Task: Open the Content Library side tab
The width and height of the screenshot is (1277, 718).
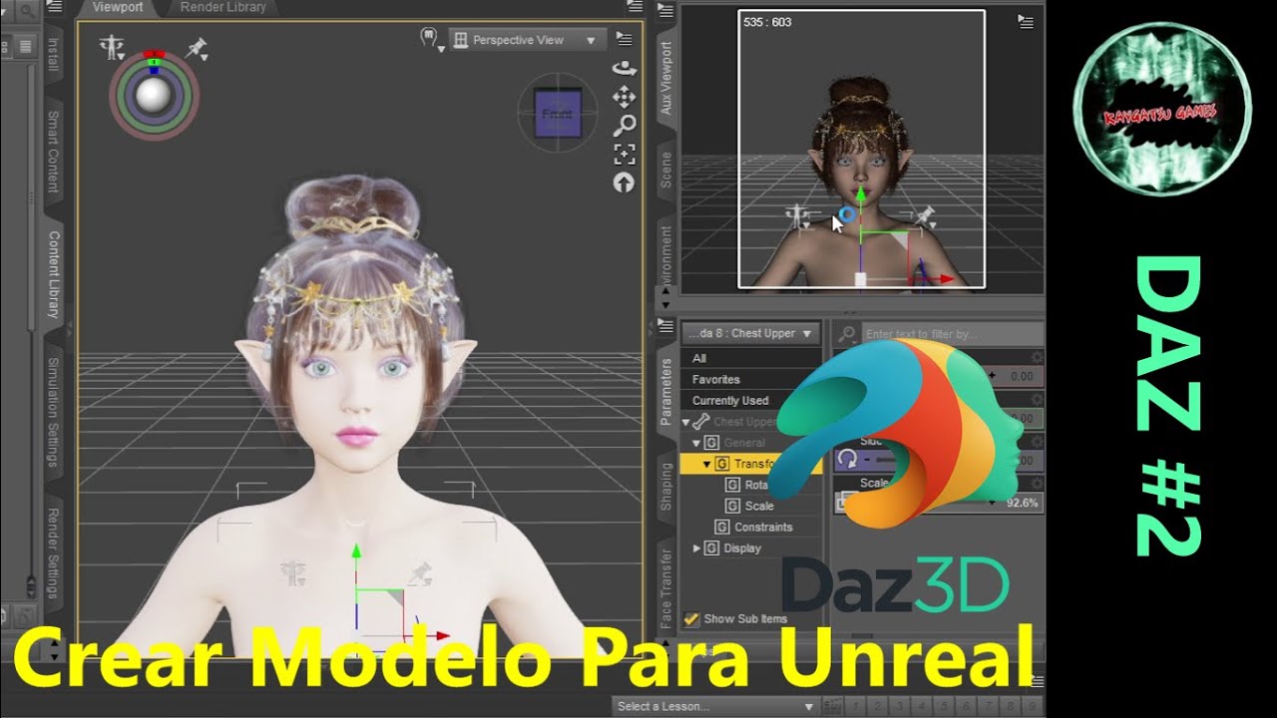Action: click(54, 274)
